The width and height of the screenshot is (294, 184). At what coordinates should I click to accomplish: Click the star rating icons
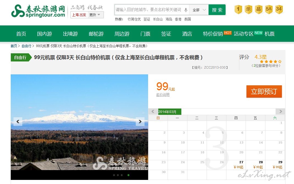point(271,62)
